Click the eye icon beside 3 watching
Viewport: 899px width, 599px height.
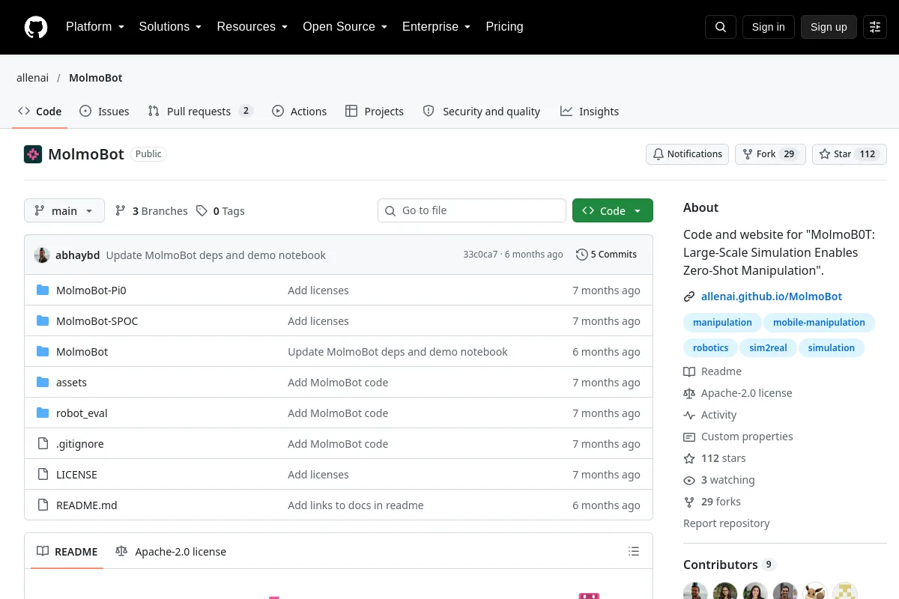[689, 480]
